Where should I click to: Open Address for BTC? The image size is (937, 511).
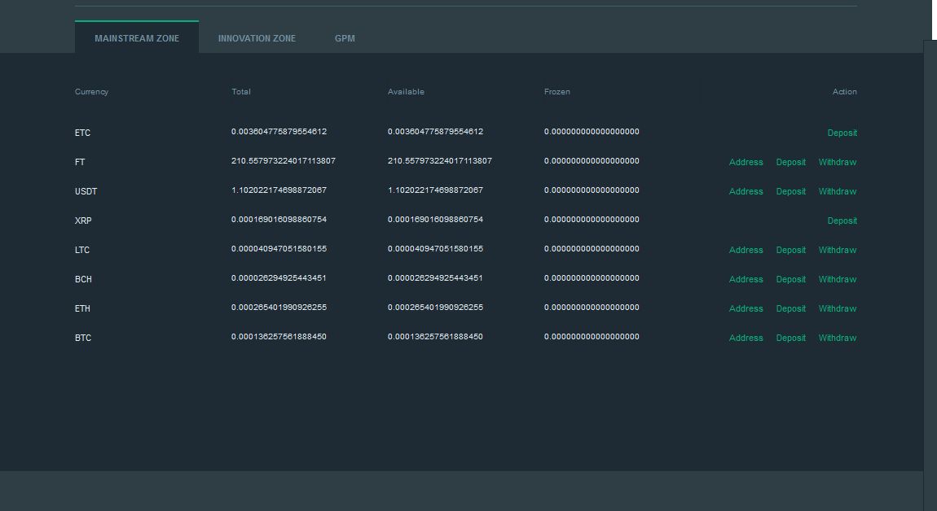(746, 338)
